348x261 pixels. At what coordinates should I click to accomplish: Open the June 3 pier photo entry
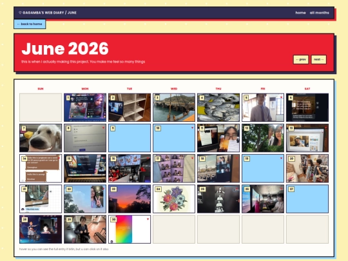(x=174, y=108)
